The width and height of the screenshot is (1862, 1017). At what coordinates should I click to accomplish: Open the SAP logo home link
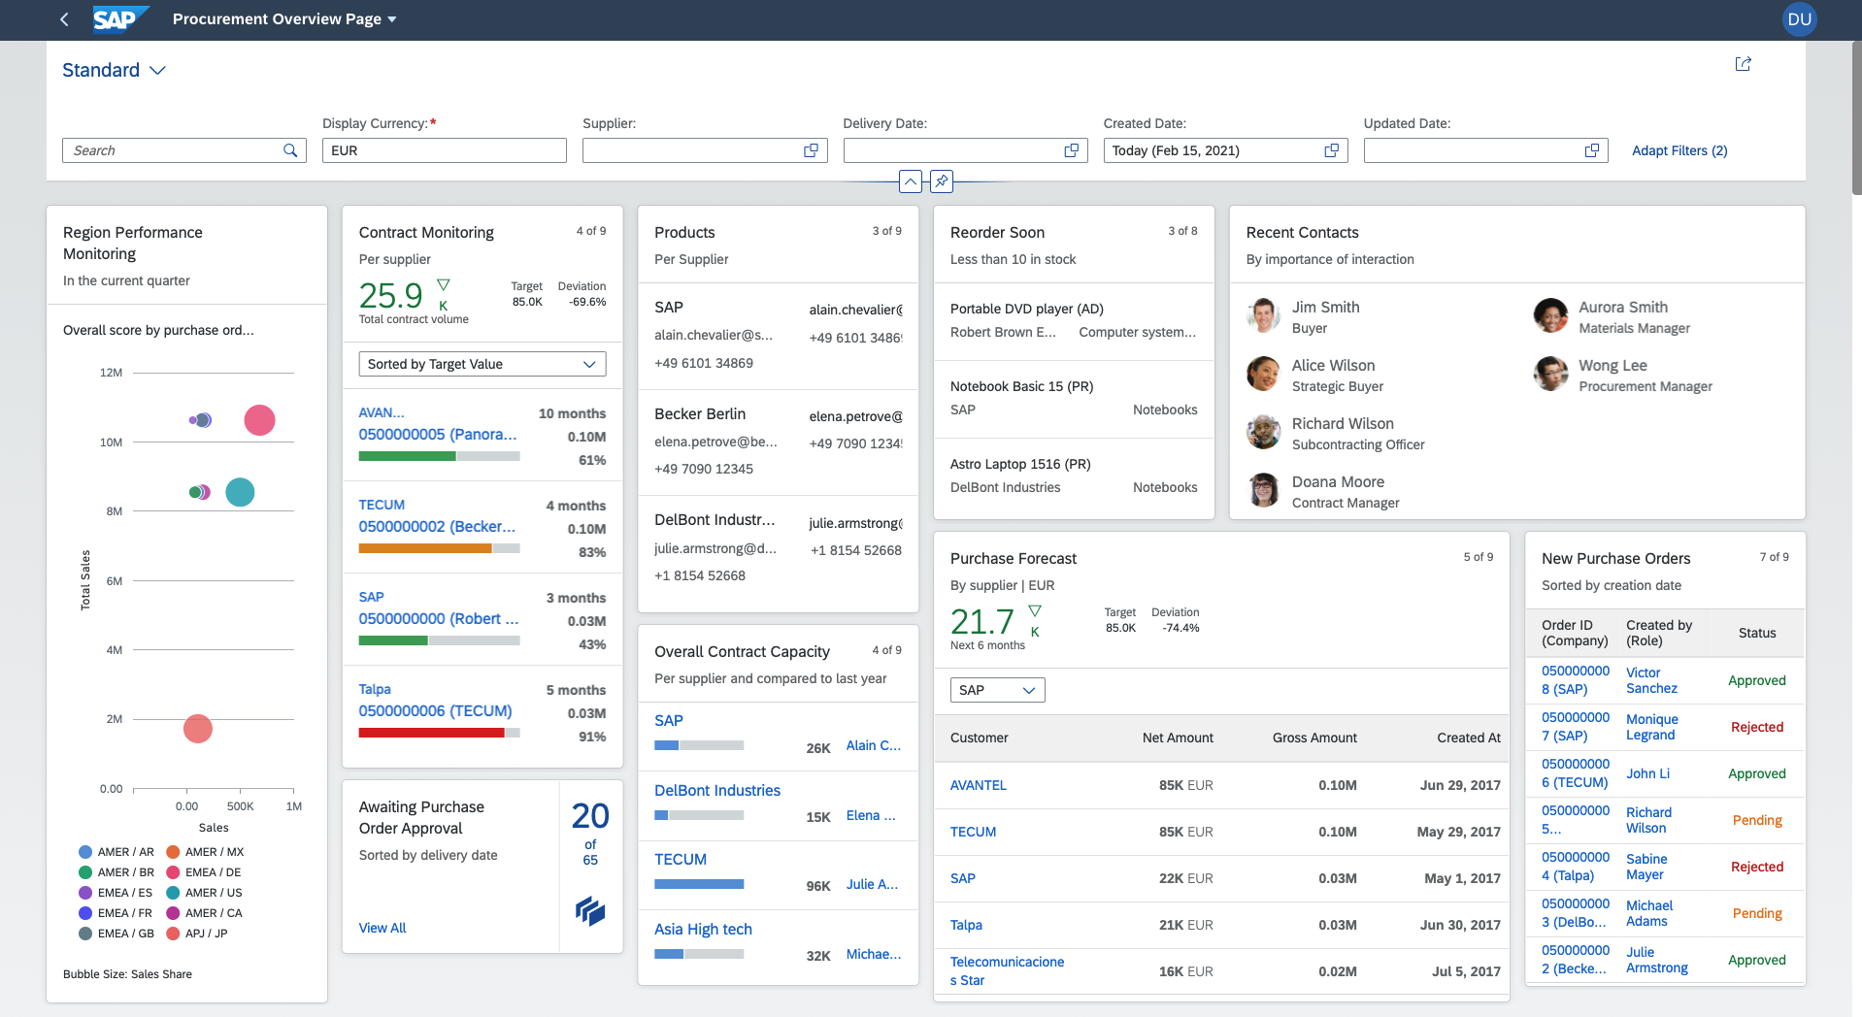[120, 19]
